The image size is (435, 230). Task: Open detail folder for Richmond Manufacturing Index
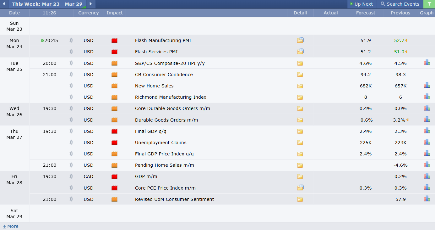[x=300, y=97]
